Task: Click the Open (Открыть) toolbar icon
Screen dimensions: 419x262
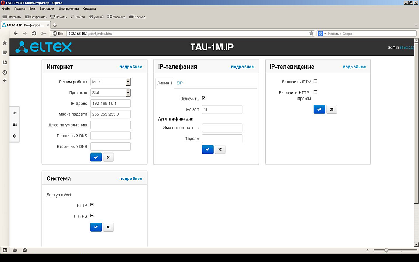Action: click(12, 17)
